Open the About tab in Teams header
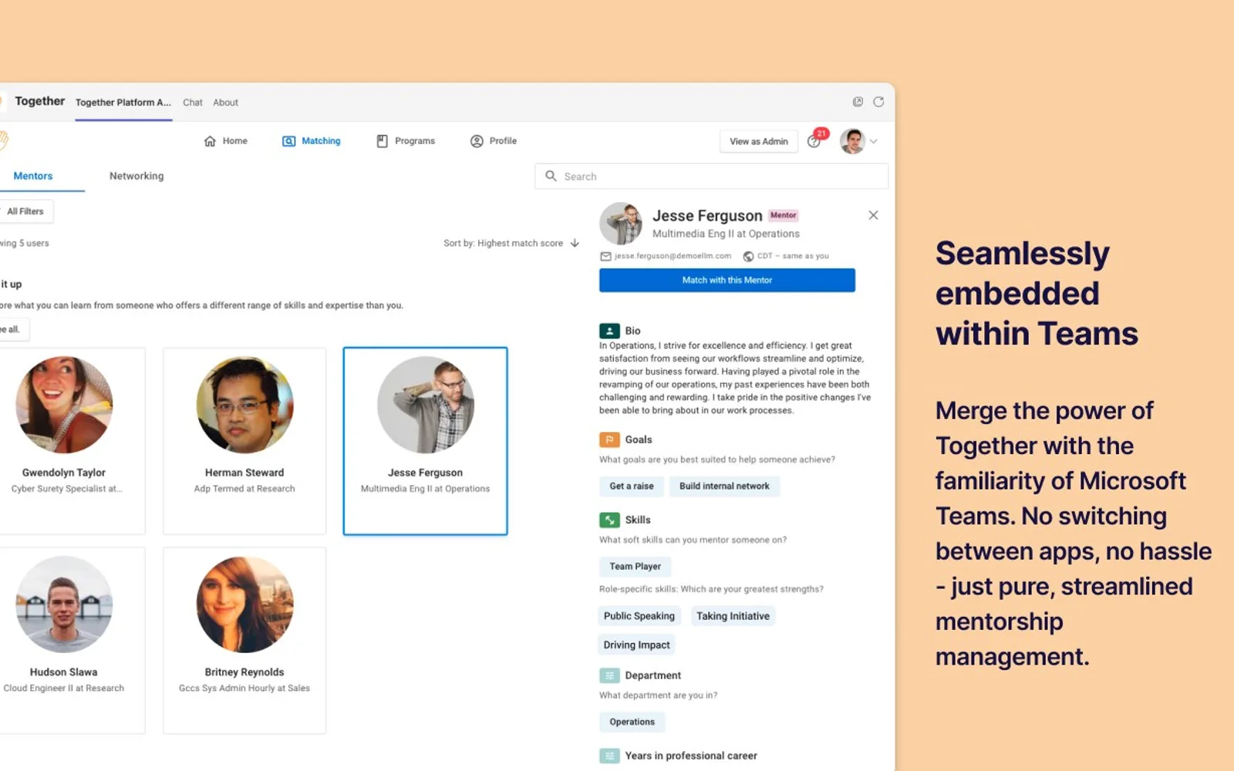Screen dimensions: 1234x771 [226, 103]
